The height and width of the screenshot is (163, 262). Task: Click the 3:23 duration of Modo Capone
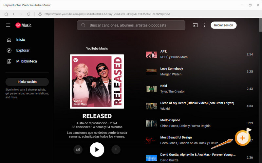click(x=250, y=123)
